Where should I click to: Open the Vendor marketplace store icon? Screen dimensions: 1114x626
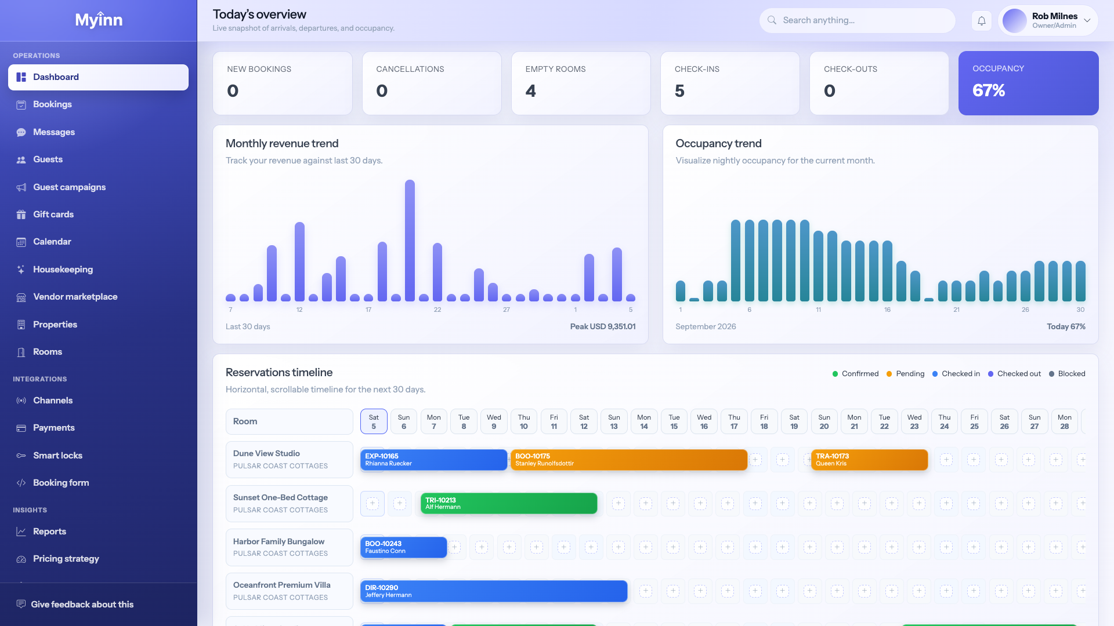21,297
